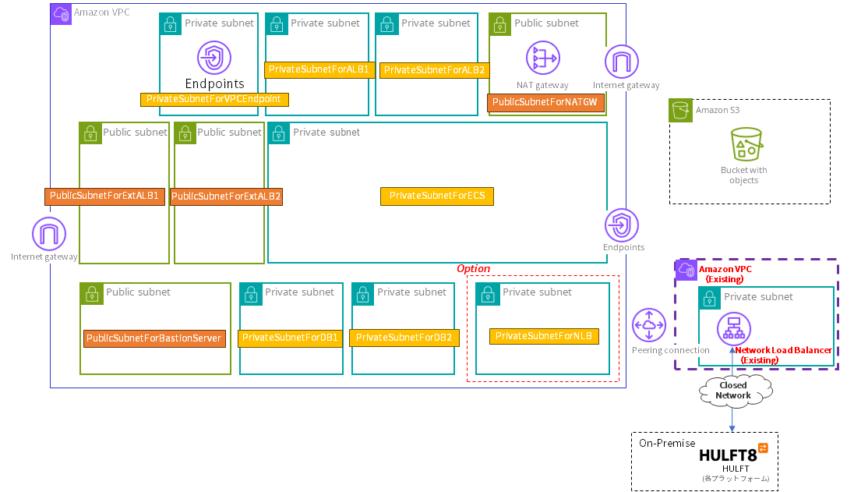This screenshot has width=854, height=492.
Task: Click the Bucket with objects caption
Action: point(743,175)
